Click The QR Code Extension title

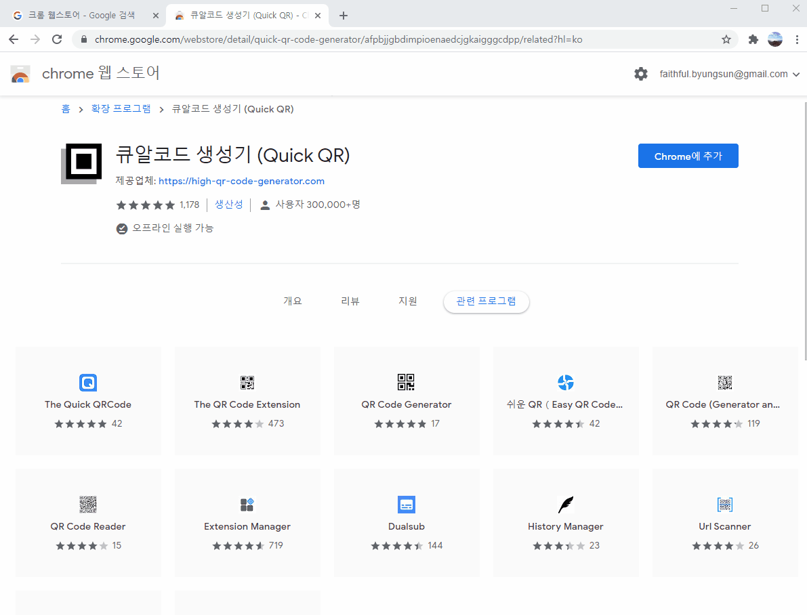[247, 404]
